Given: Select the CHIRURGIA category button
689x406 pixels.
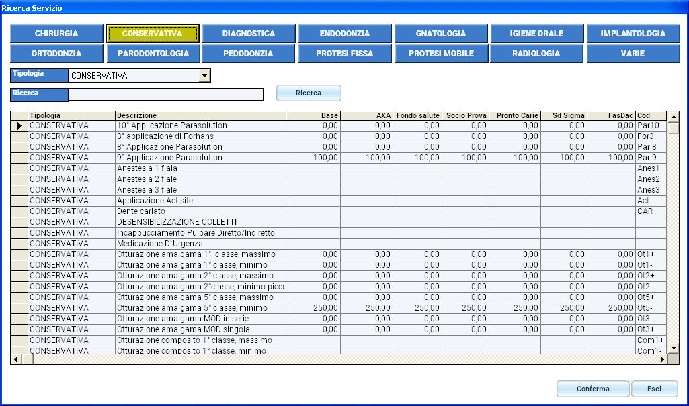Looking at the screenshot, I should (x=56, y=33).
